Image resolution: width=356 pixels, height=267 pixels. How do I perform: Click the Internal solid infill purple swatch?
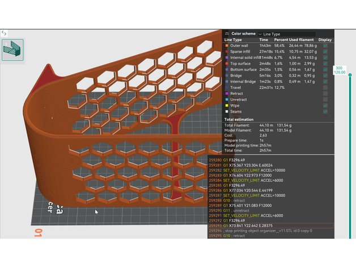pos(226,57)
